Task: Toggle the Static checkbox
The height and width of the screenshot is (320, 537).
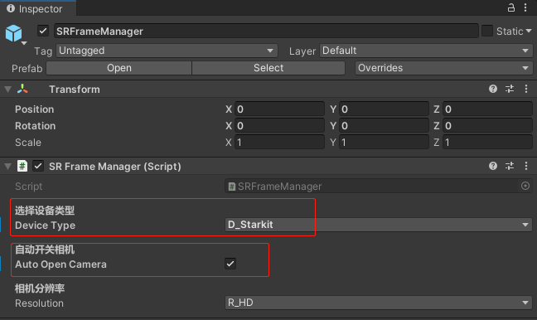Action: pyautogui.click(x=487, y=31)
